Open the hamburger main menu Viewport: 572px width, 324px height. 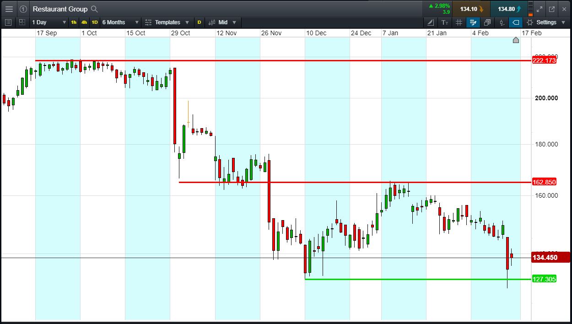tap(9, 9)
